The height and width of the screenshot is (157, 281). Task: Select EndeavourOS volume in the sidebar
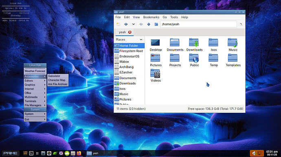point(129,56)
